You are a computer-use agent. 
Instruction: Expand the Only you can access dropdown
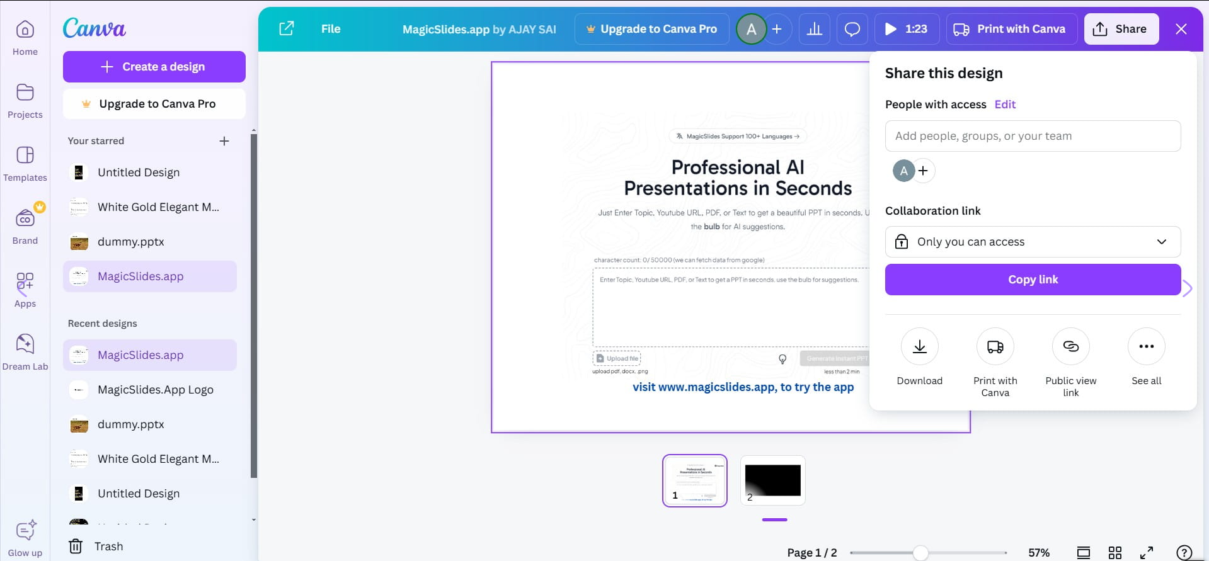1033,242
